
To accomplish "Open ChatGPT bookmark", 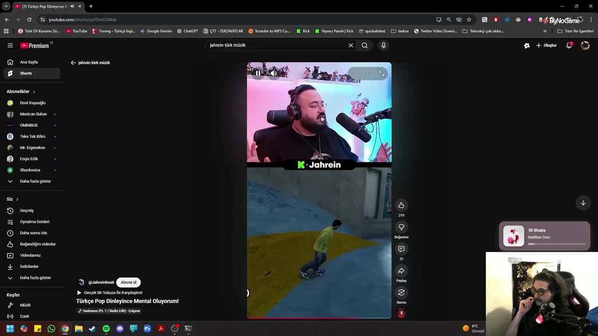I will tap(187, 31).
